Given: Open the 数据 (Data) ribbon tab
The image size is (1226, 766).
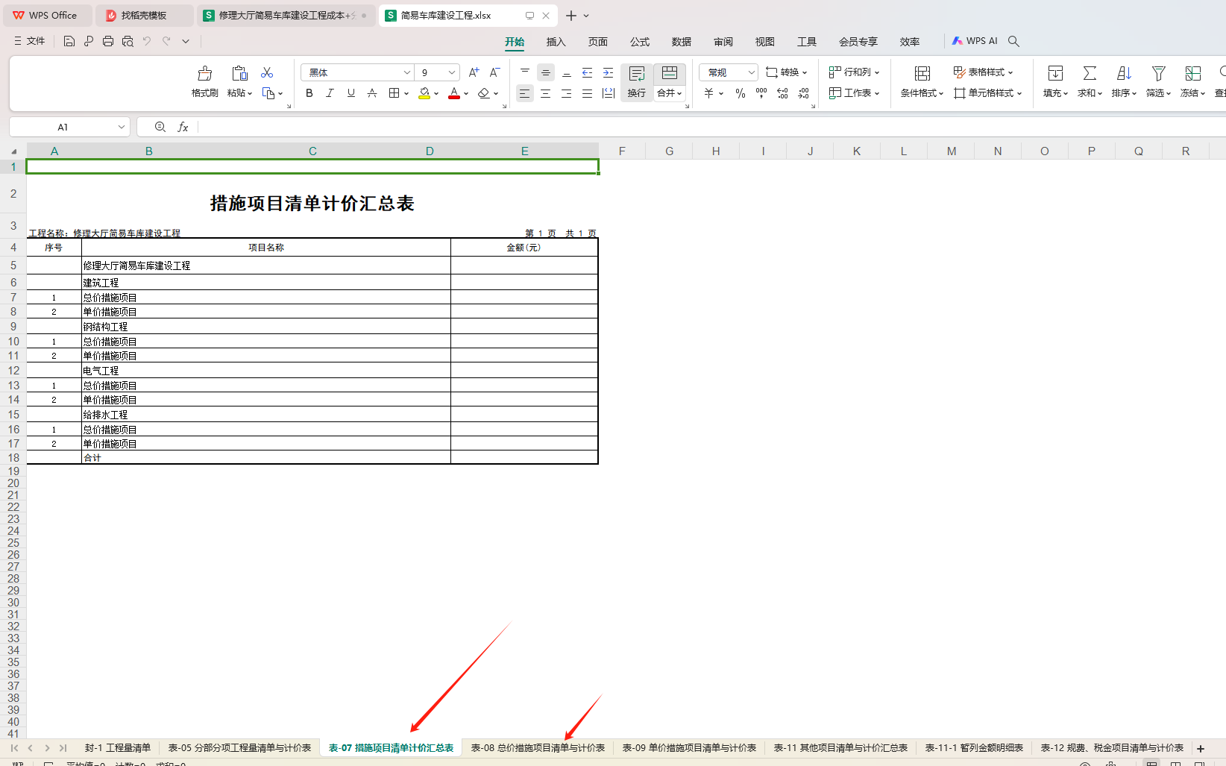Looking at the screenshot, I should [682, 42].
